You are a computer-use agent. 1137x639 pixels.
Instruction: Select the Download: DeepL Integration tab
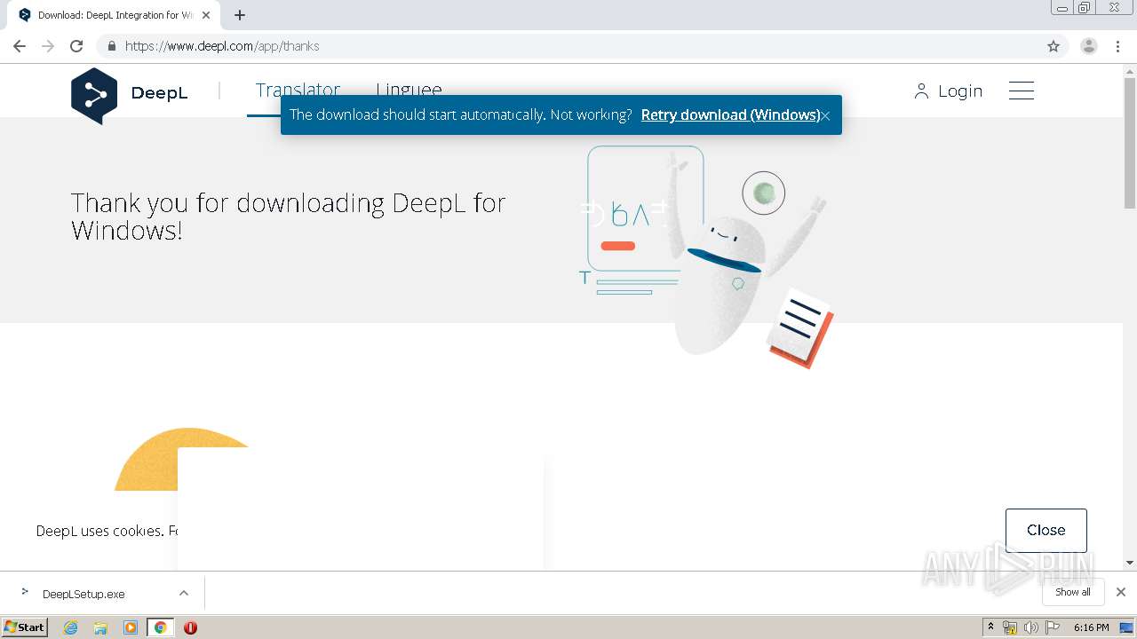click(x=113, y=15)
